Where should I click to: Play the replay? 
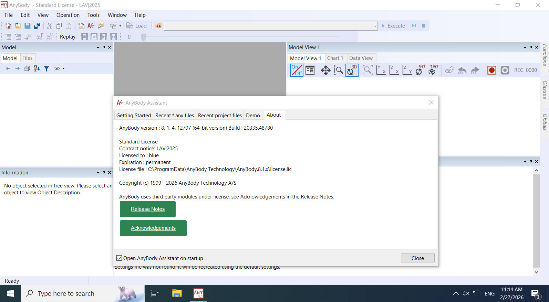click(104, 37)
